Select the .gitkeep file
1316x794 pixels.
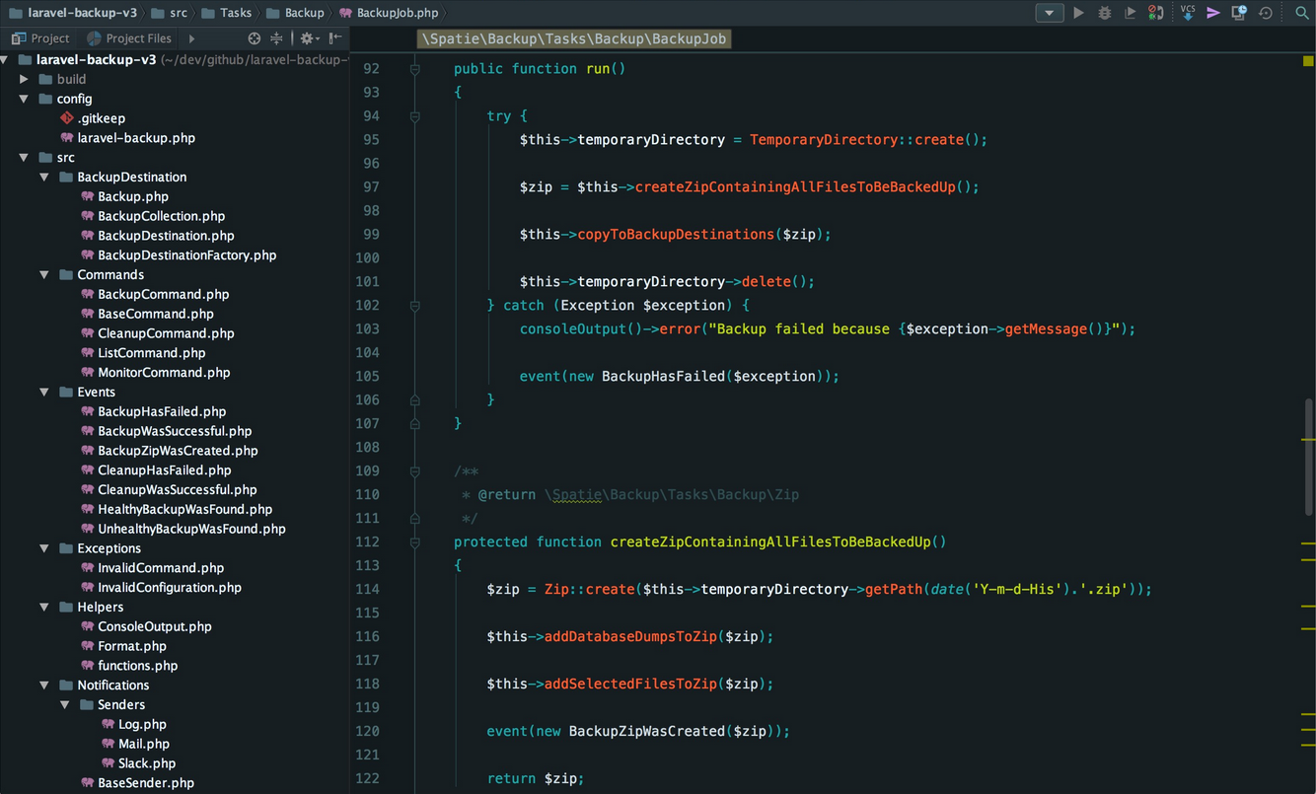point(93,118)
